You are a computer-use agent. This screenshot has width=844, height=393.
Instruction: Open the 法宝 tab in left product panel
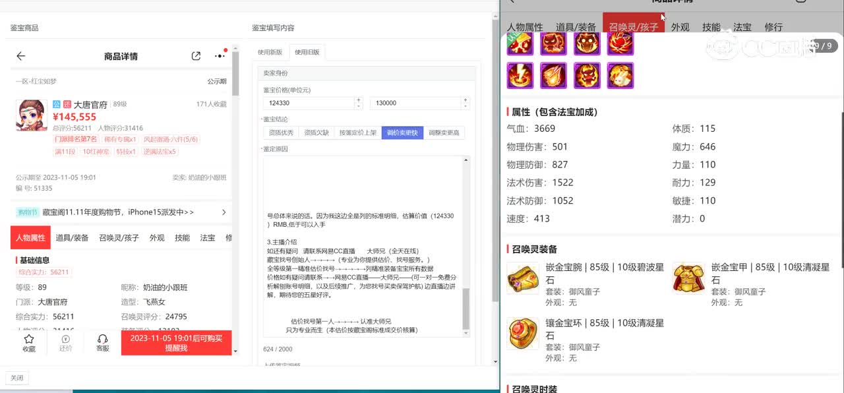pyautogui.click(x=208, y=237)
